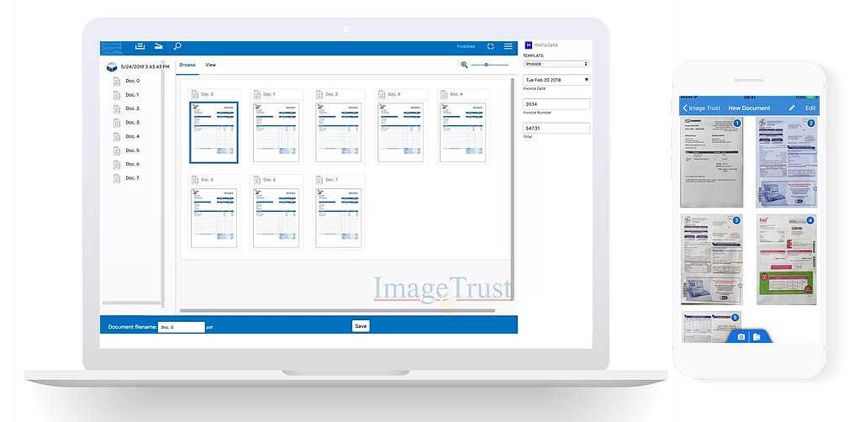Click the thumbnail zoom slider handle
Image resolution: width=865 pixels, height=422 pixels.
486,65
